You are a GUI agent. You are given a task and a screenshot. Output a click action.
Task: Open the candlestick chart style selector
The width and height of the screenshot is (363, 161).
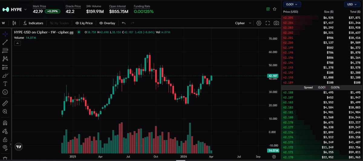pyautogui.click(x=14, y=23)
